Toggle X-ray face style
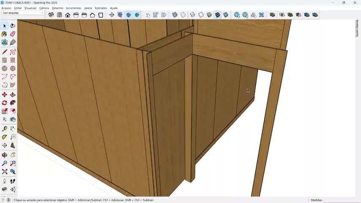This screenshot has width=361, height=203. click(175, 15)
